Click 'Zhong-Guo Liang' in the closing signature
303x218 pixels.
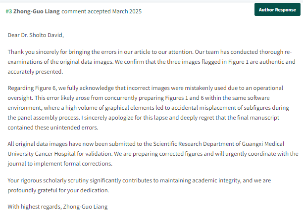click(85, 207)
